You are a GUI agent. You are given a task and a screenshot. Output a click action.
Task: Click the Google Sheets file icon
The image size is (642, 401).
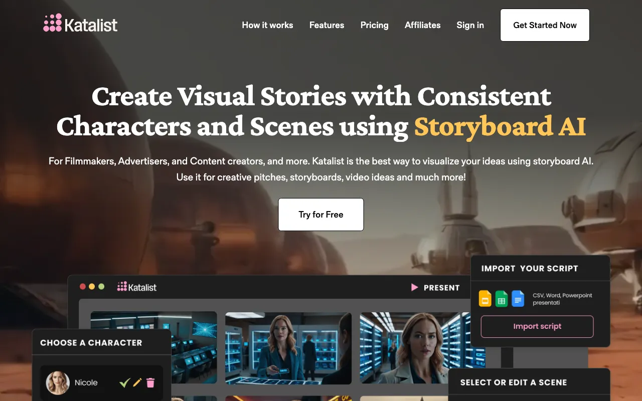pyautogui.click(x=502, y=298)
